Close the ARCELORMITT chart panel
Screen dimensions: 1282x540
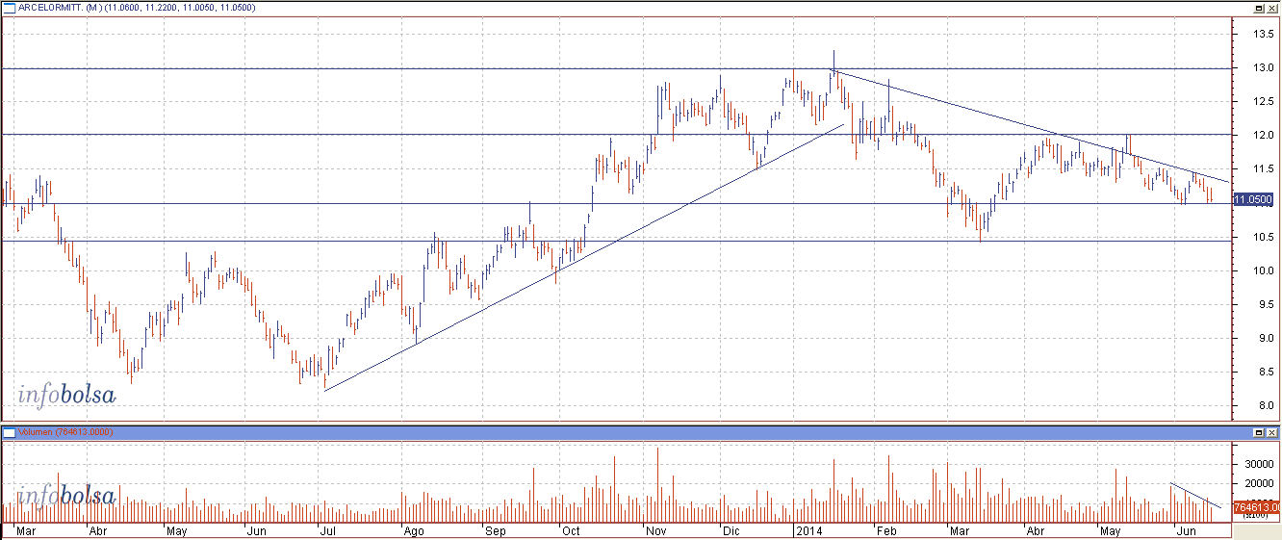pyautogui.click(x=1272, y=8)
